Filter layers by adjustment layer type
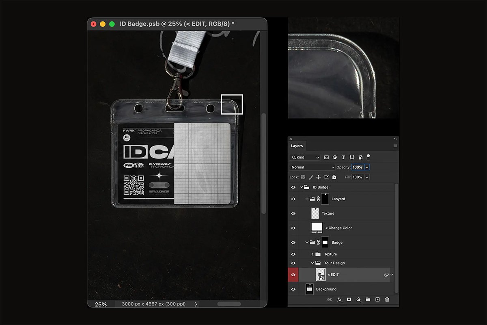The image size is (487, 325). 335,157
